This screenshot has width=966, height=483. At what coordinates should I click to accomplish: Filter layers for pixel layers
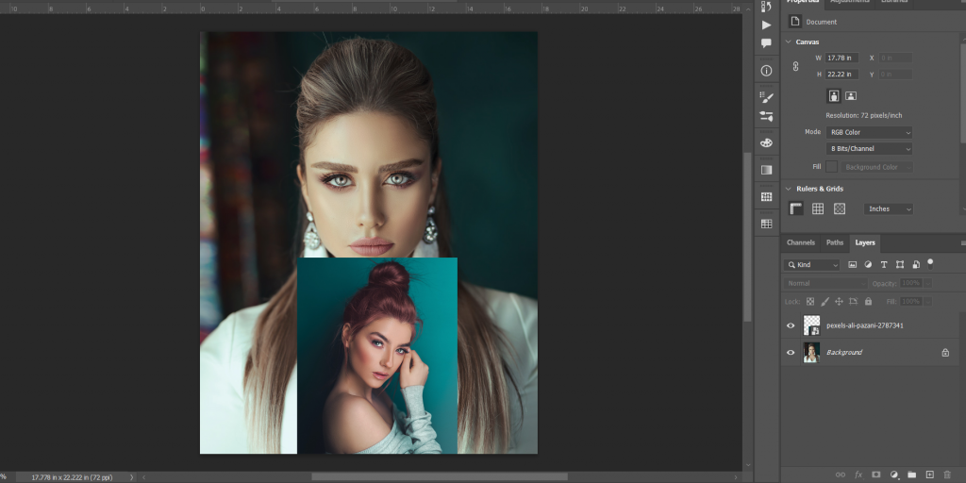coord(853,265)
